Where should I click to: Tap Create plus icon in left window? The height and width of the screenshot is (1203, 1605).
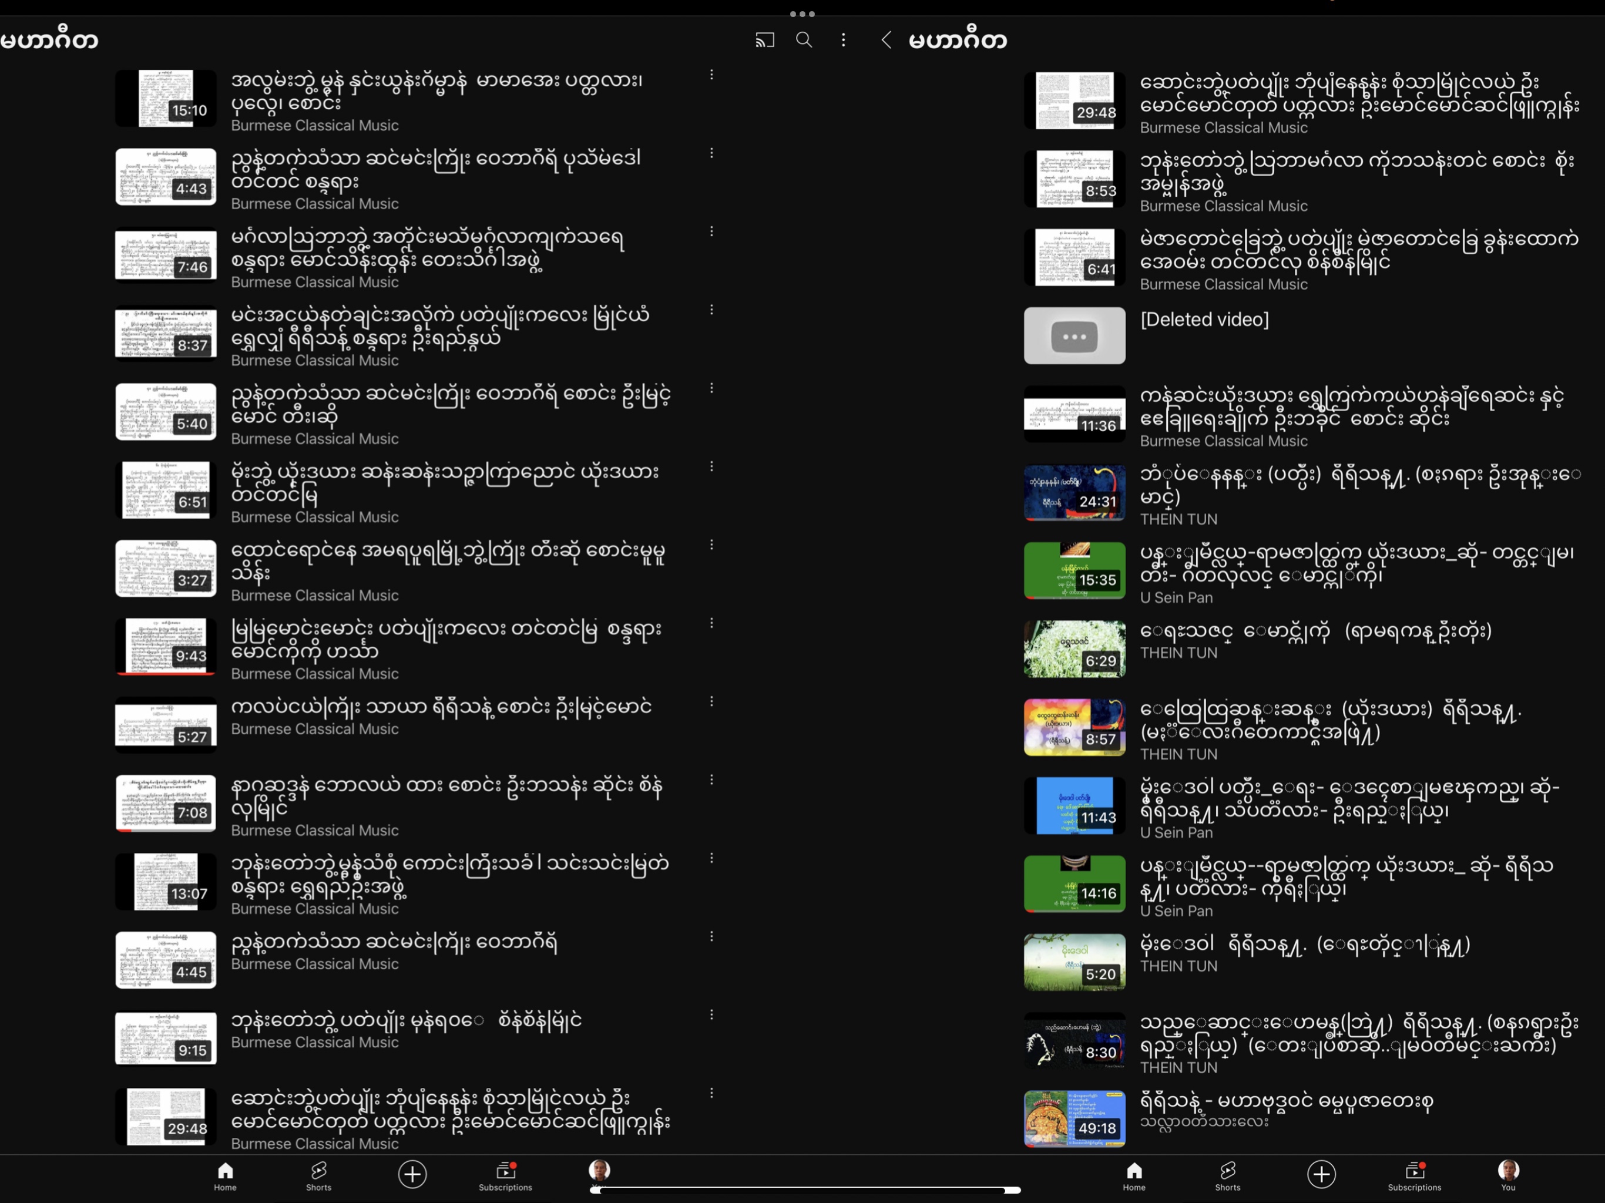pyautogui.click(x=412, y=1174)
